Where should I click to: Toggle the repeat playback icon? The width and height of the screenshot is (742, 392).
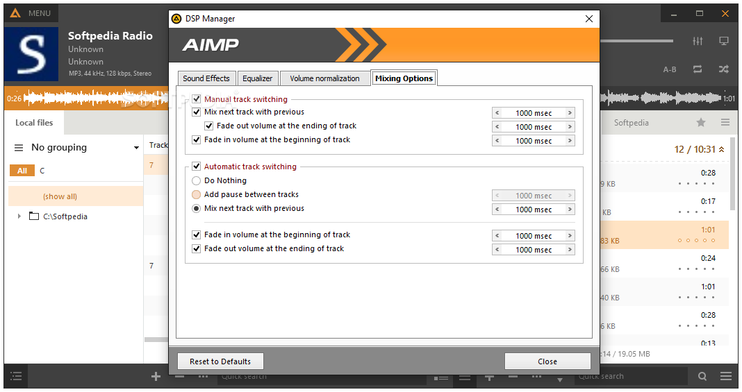click(698, 69)
